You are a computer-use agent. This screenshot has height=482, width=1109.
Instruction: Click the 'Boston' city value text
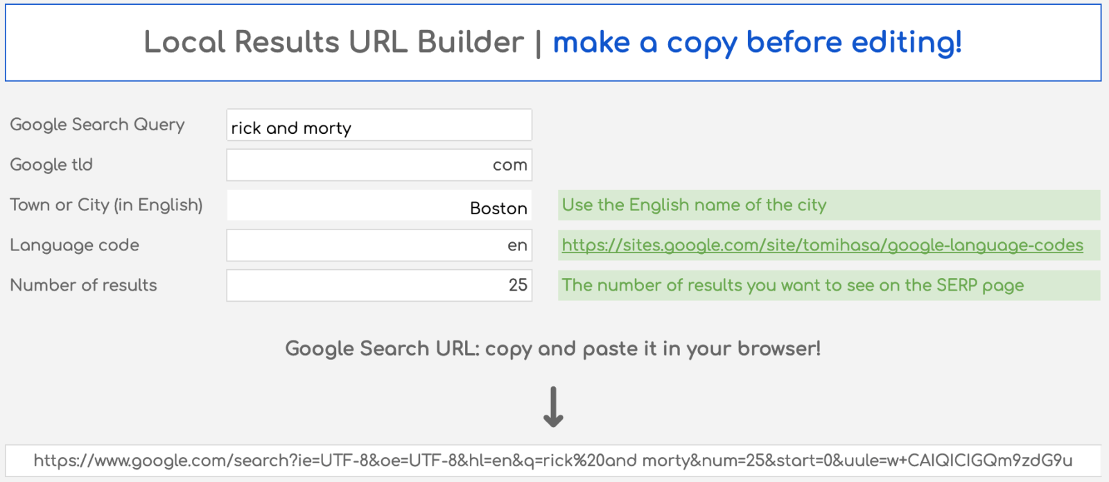click(x=498, y=208)
